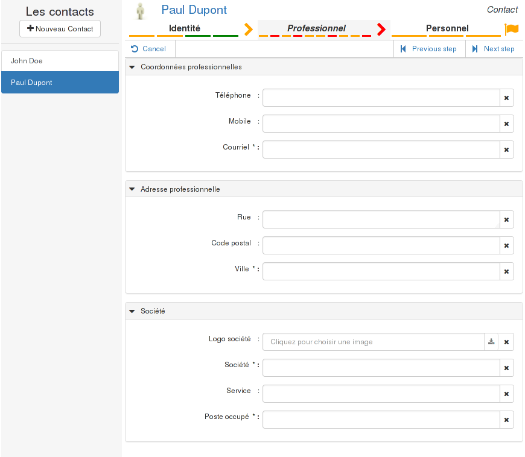This screenshot has width=525, height=457.
Task: Click the upload icon in Logo société
Action: tap(492, 342)
